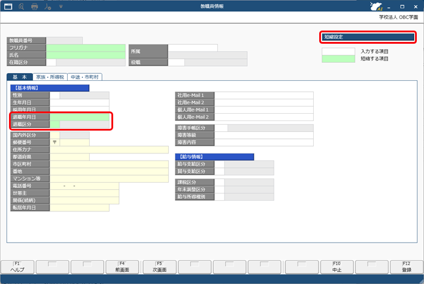Click the PDF output icon
The height and width of the screenshot is (284, 424).
tap(48, 7)
